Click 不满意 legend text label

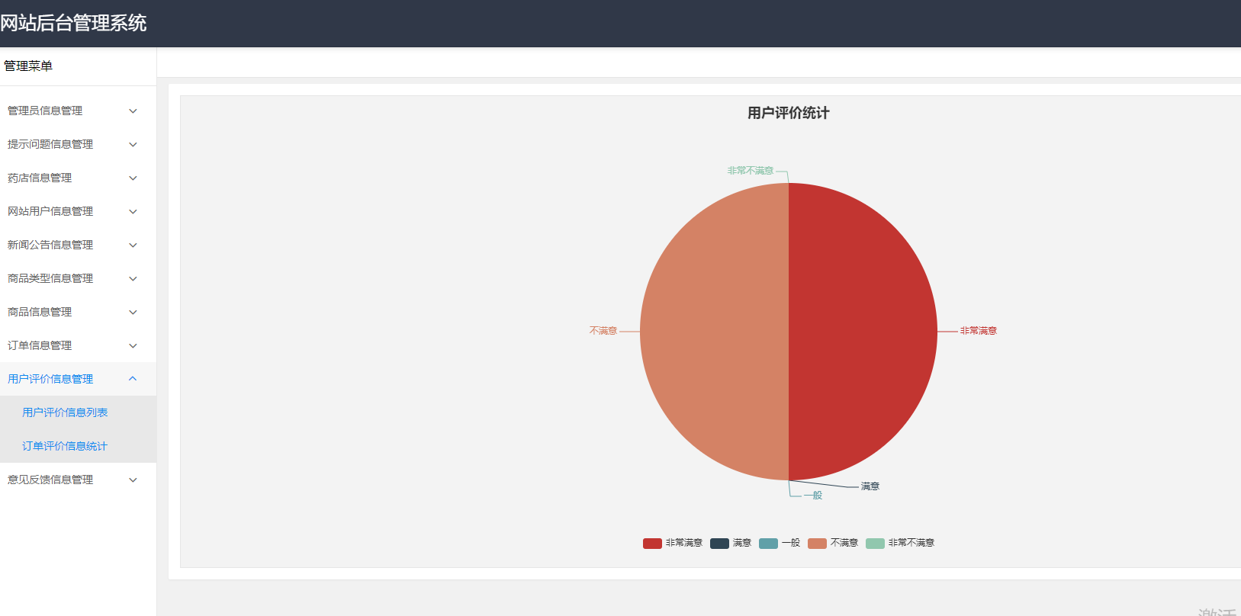click(844, 543)
